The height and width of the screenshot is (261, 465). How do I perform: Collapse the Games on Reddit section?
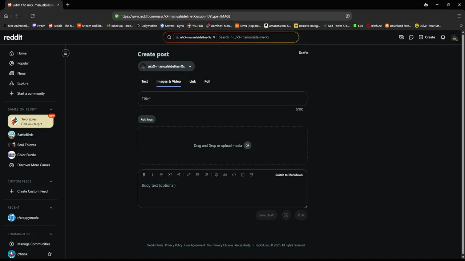pos(51,109)
